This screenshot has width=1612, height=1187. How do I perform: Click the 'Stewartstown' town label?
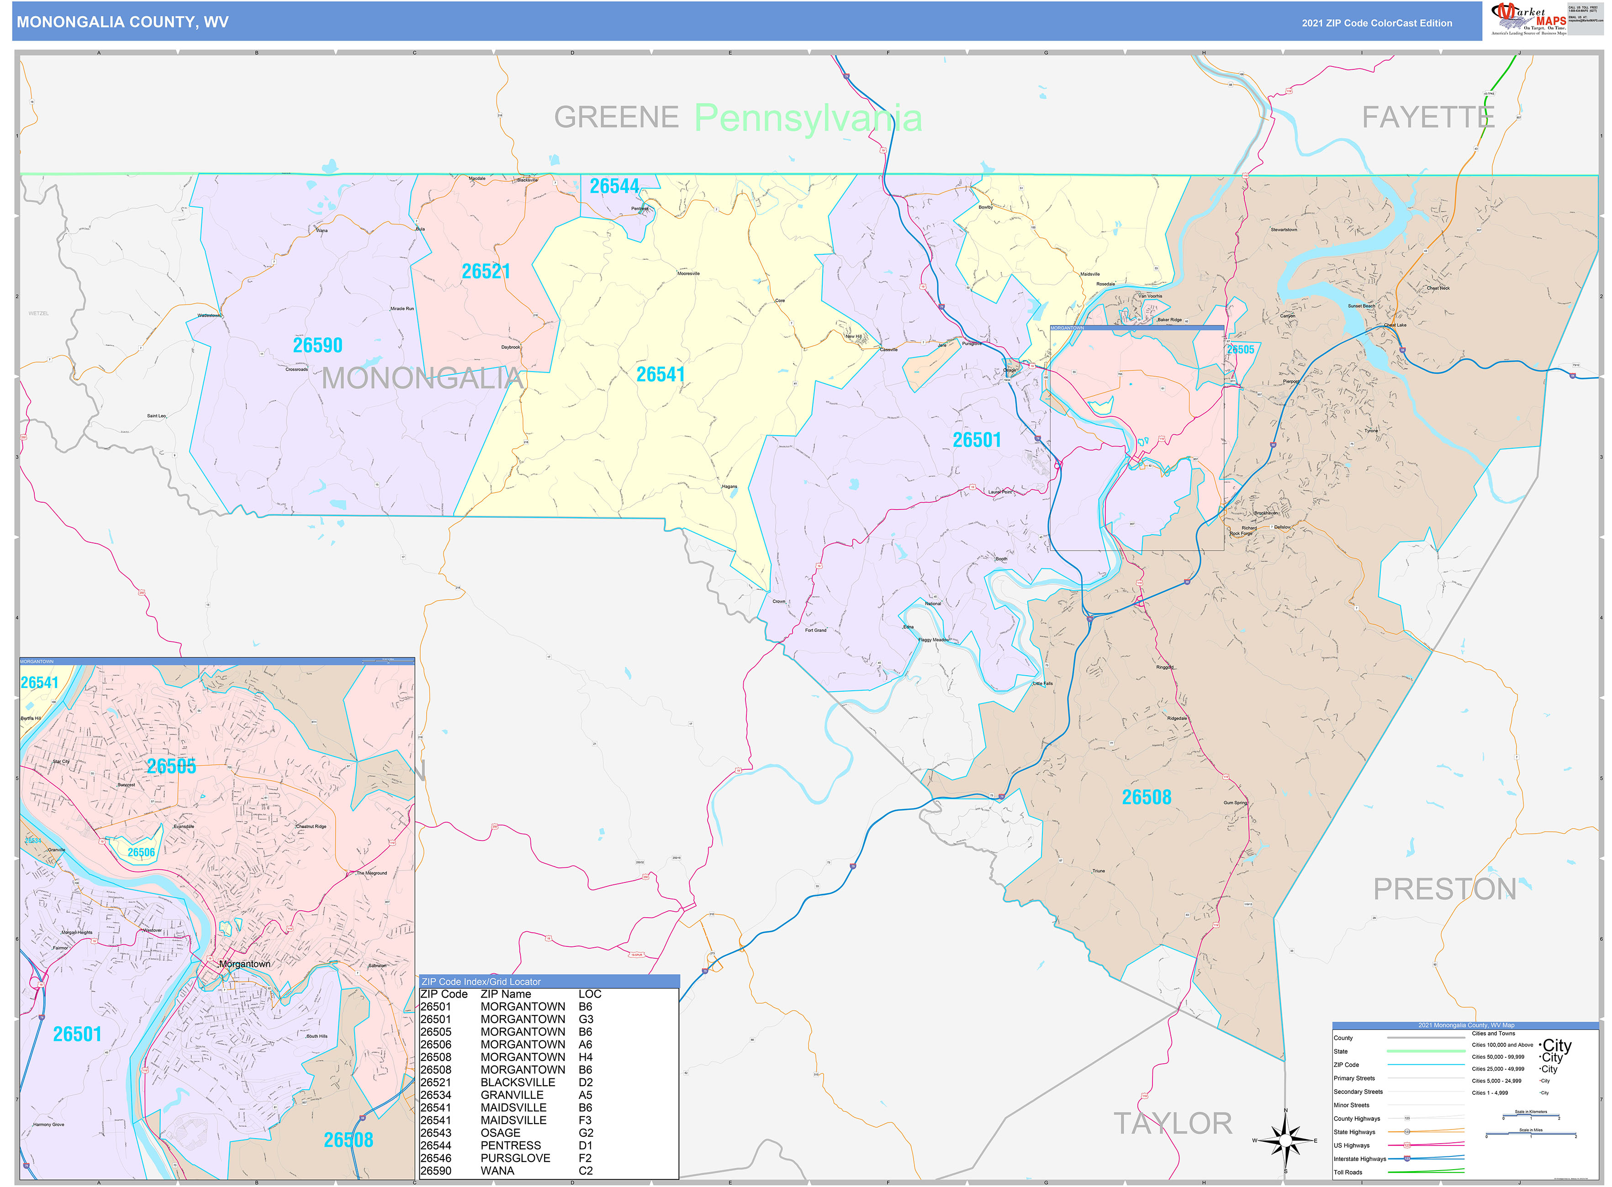click(x=1284, y=230)
